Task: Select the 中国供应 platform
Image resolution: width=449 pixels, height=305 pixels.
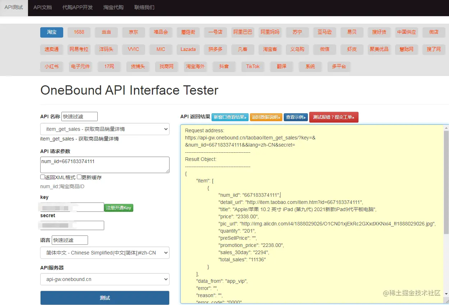Action: click(x=407, y=32)
